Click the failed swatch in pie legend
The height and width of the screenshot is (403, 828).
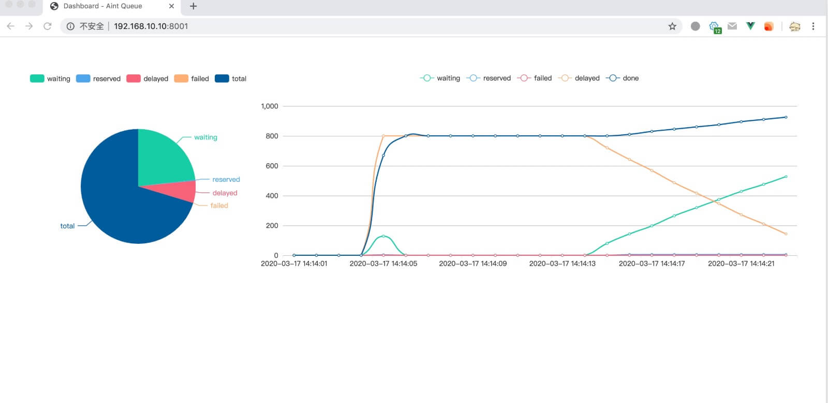pyautogui.click(x=181, y=79)
